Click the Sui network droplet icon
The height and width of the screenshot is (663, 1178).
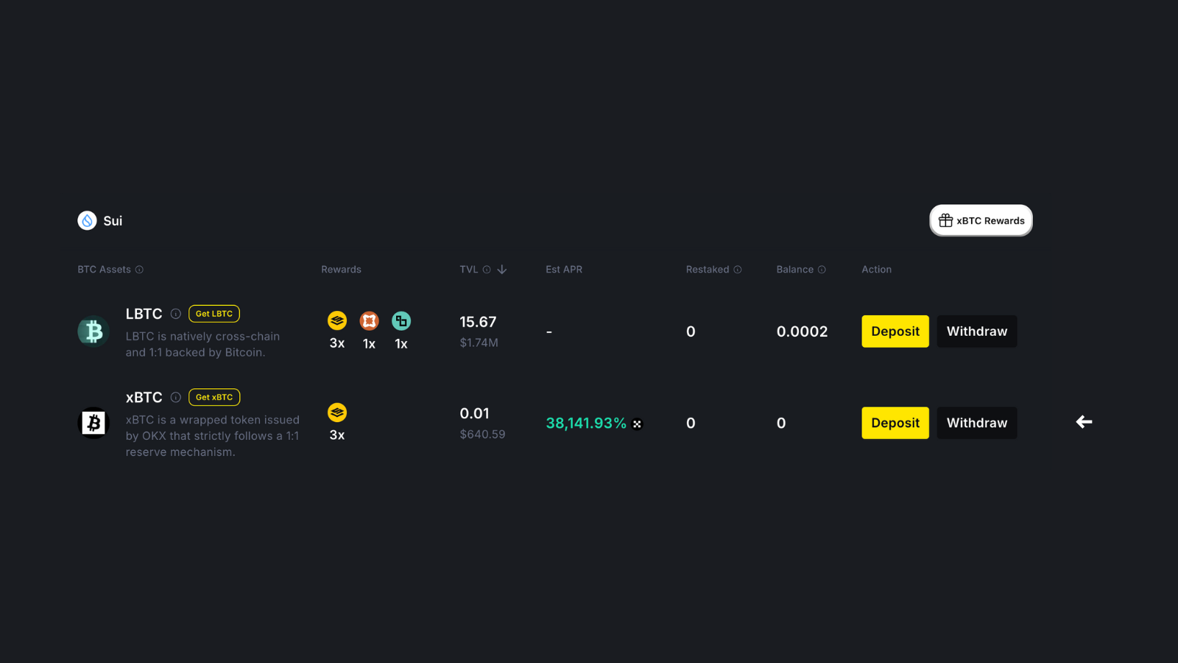pos(87,220)
